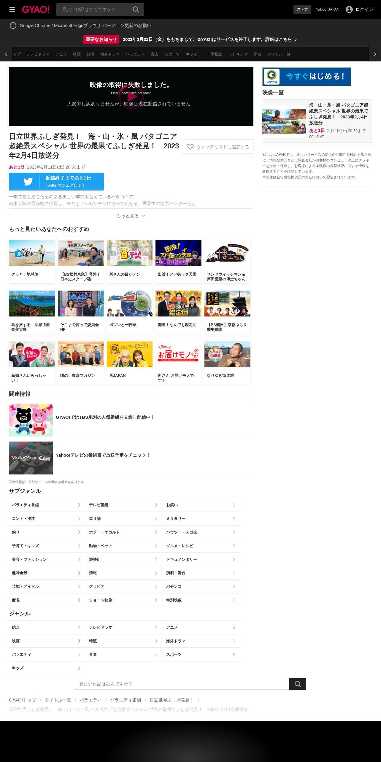Screen dimensions: 381x762
Task: Open 所さん お届けモノです！ card
Action: pos(178,361)
